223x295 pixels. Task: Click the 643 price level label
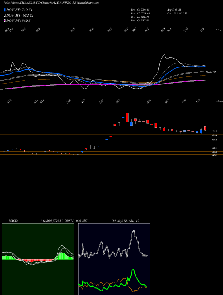(215, 139)
